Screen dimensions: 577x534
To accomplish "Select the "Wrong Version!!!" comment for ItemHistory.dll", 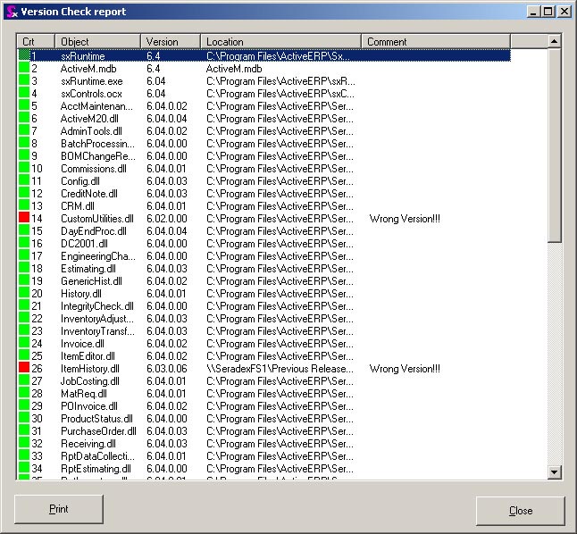I will 404,369.
